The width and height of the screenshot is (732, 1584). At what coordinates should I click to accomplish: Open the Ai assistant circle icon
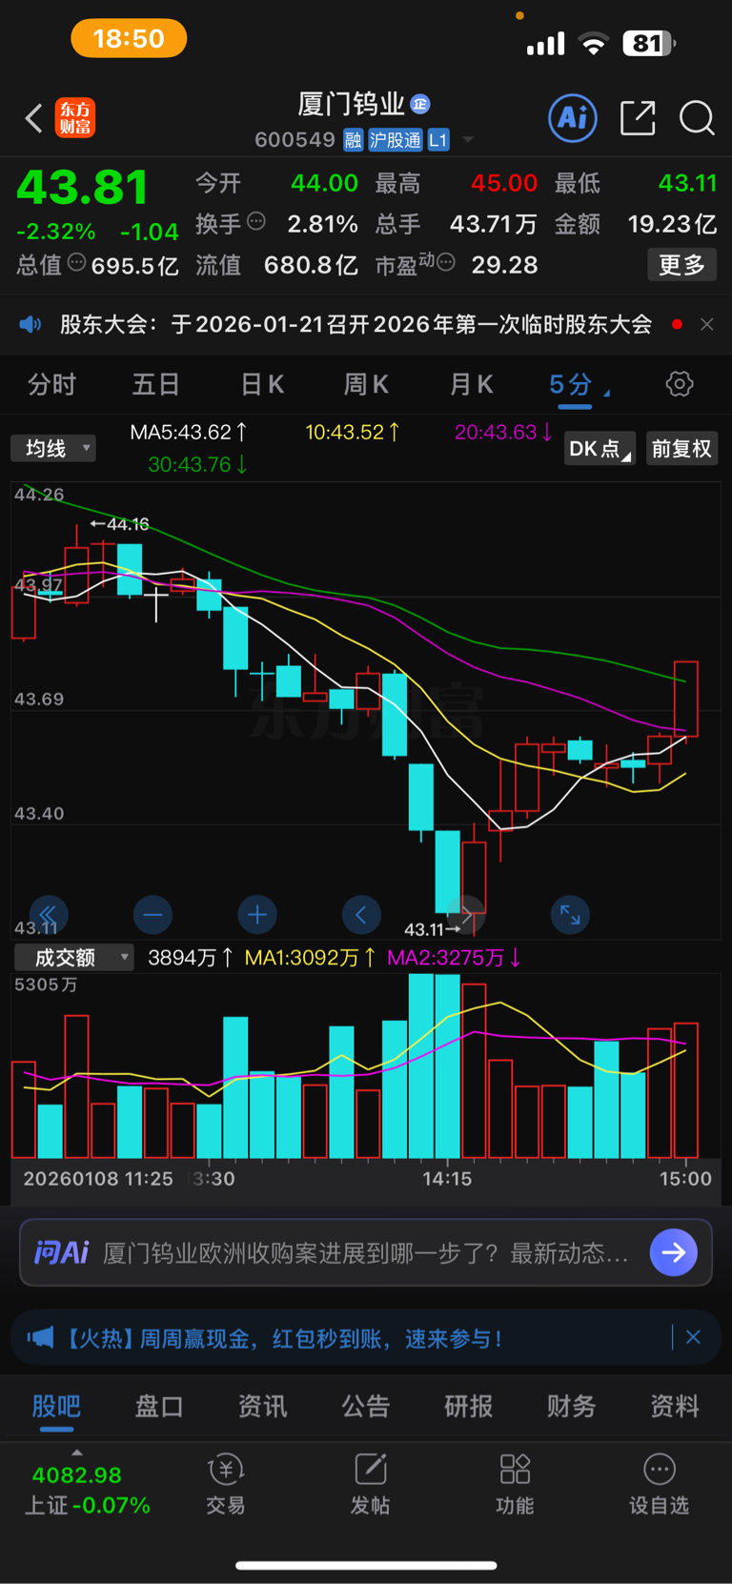click(x=573, y=118)
